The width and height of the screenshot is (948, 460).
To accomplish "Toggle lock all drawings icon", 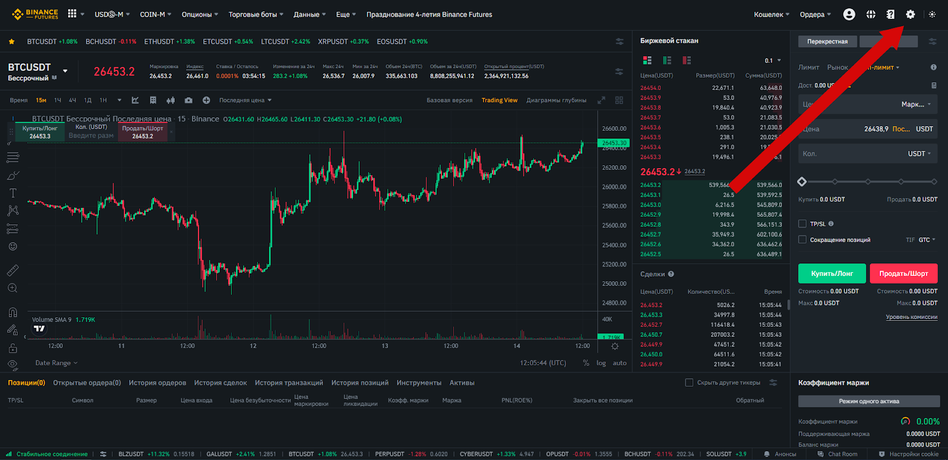I will 12,348.
